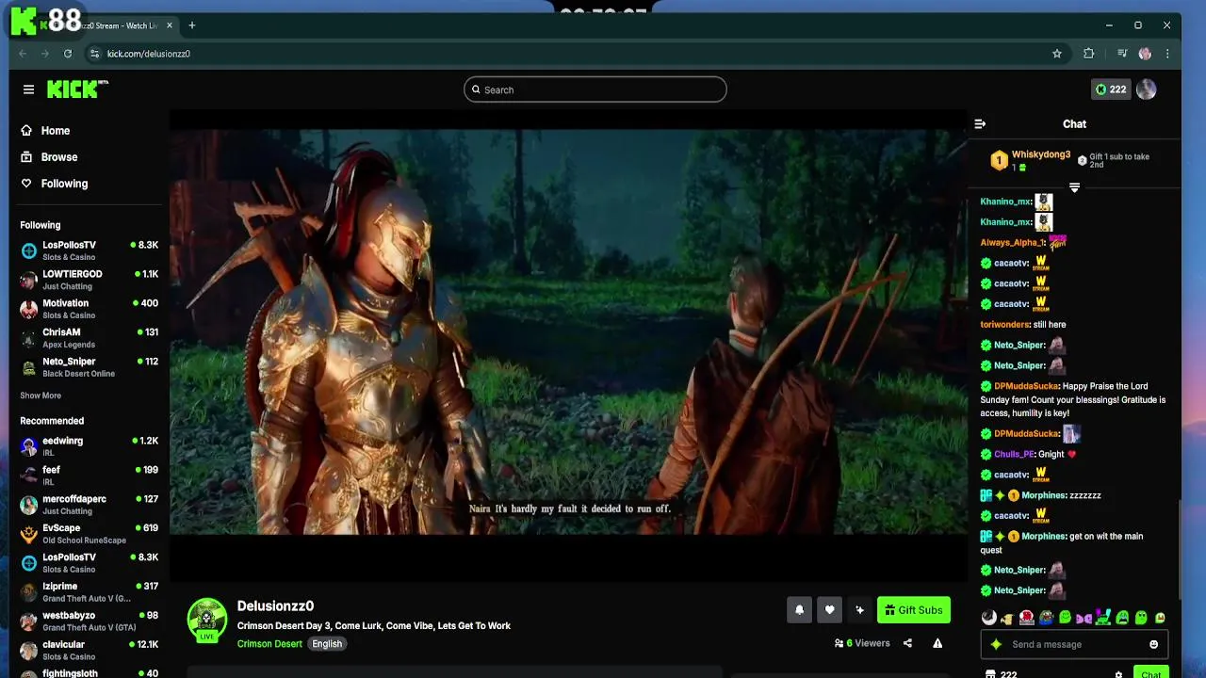Open eedwinrg recommended channel
Image resolution: width=1206 pixels, height=678 pixels.
tap(89, 446)
